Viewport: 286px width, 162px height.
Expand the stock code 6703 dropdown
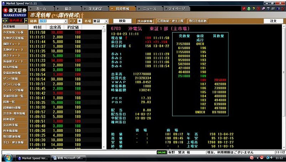(66, 21)
